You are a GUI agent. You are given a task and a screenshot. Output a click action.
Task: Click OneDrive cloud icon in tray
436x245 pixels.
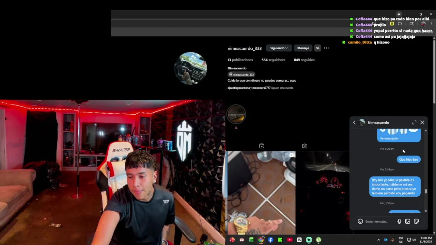point(386,240)
